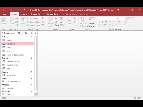Open the navigation pane options dropdown
Image resolution: width=143 pixels, height=107 pixels.
click(x=32, y=33)
